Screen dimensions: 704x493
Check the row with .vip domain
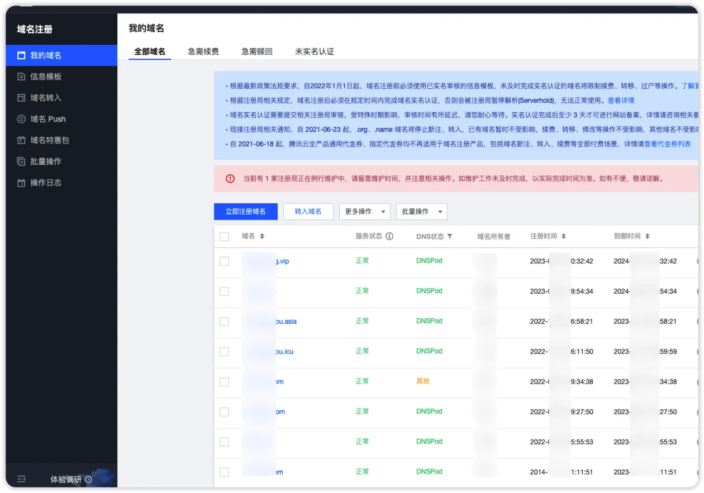(x=224, y=261)
